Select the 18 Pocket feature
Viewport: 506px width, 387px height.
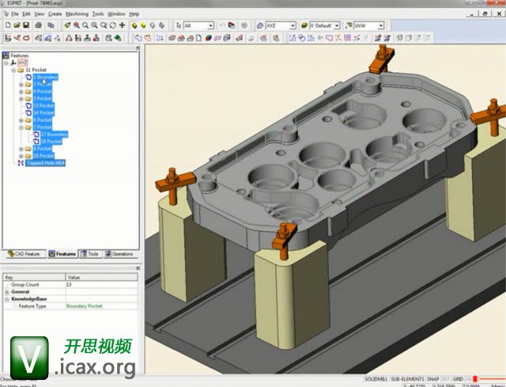[x=51, y=142]
